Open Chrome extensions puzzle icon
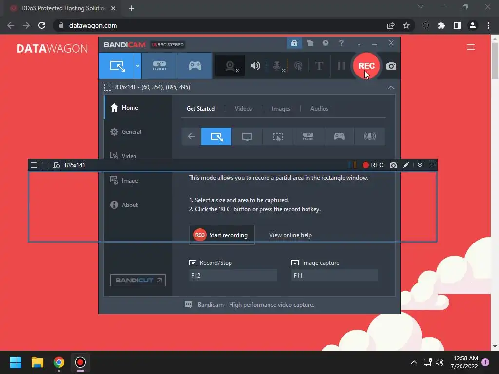 click(x=441, y=25)
